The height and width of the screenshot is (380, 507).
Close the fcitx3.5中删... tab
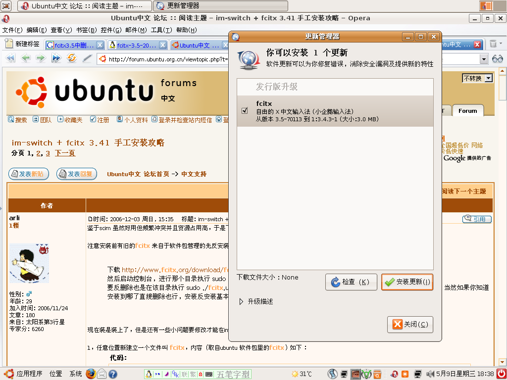(x=100, y=45)
